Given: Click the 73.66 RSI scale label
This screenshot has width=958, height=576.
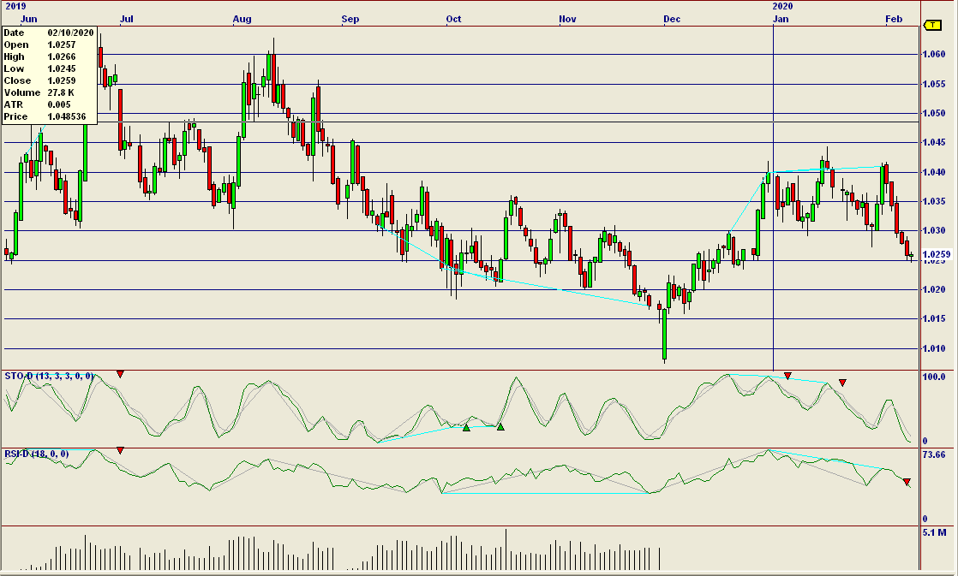Looking at the screenshot, I should (933, 455).
